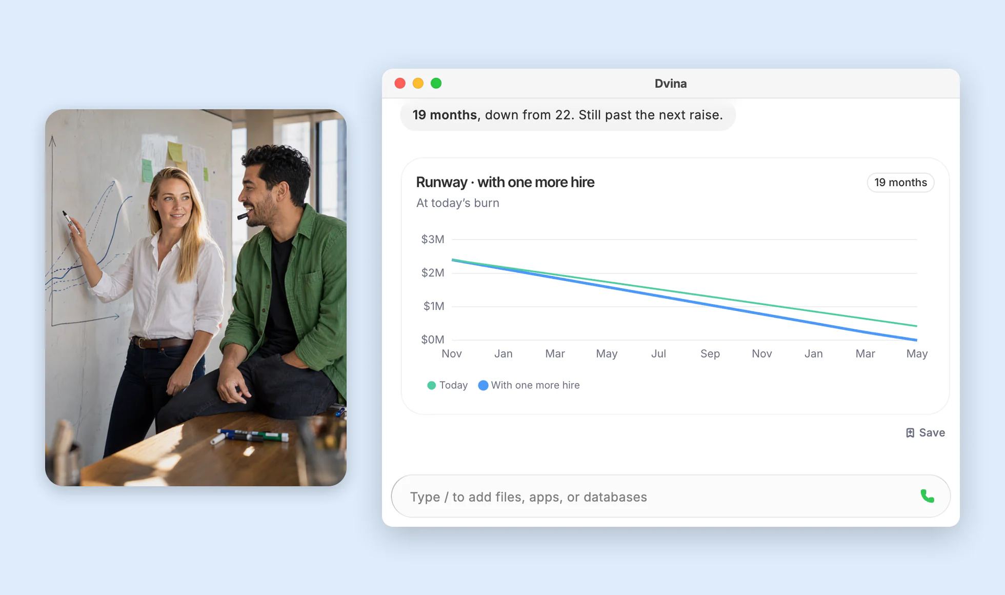Viewport: 1005px width, 595px height.
Task: Click the '$2M' axis label
Action: point(433,273)
